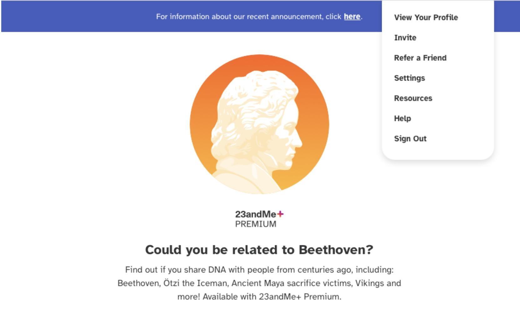The height and width of the screenshot is (315, 520).
Task: Click the "Could you be related to Beethoven?" heading
Action: pyautogui.click(x=259, y=250)
